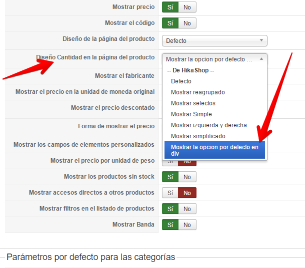Image resolution: width=305 pixels, height=268 pixels.
Task: Set Mostrar filtros en el listado to No
Action: pos(187,209)
